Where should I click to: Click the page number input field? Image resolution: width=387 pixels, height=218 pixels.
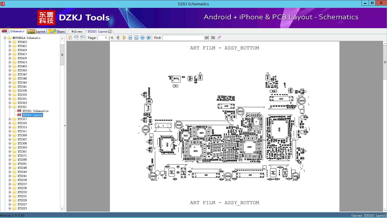pos(103,38)
